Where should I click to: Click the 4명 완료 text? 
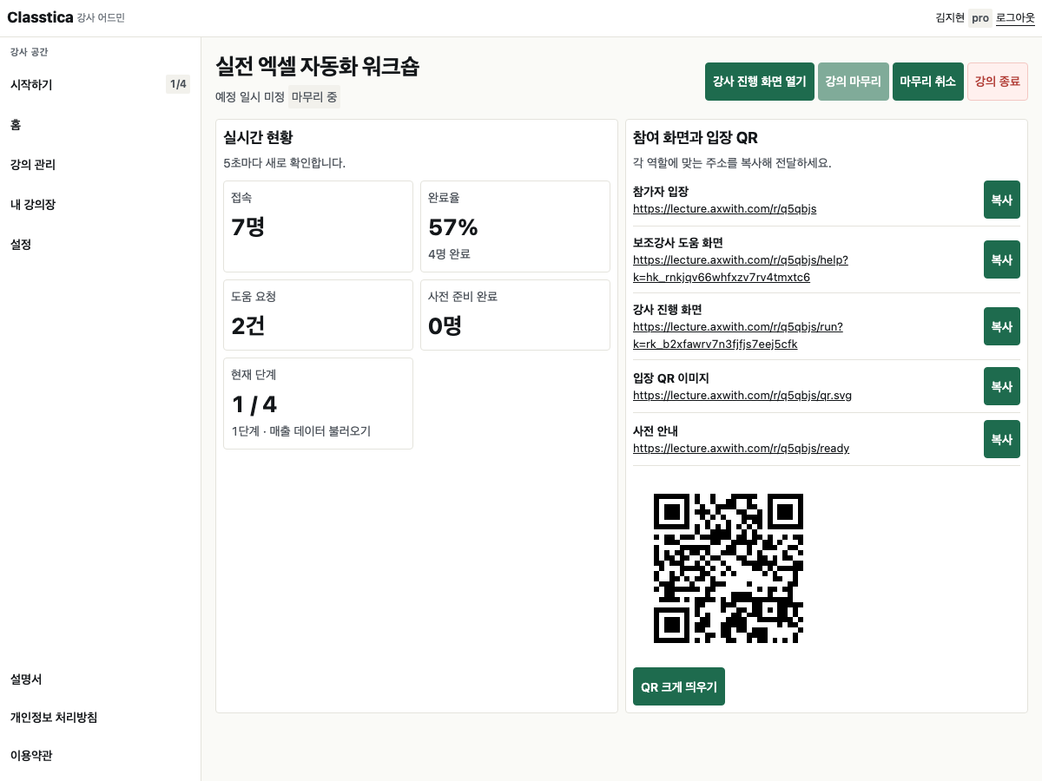449,254
